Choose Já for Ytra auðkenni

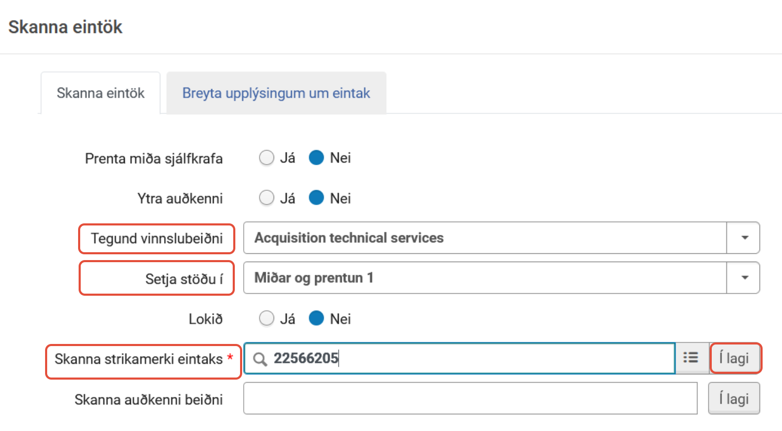[267, 198]
